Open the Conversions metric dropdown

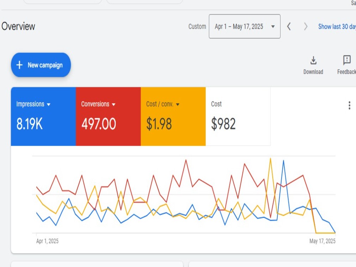point(98,104)
